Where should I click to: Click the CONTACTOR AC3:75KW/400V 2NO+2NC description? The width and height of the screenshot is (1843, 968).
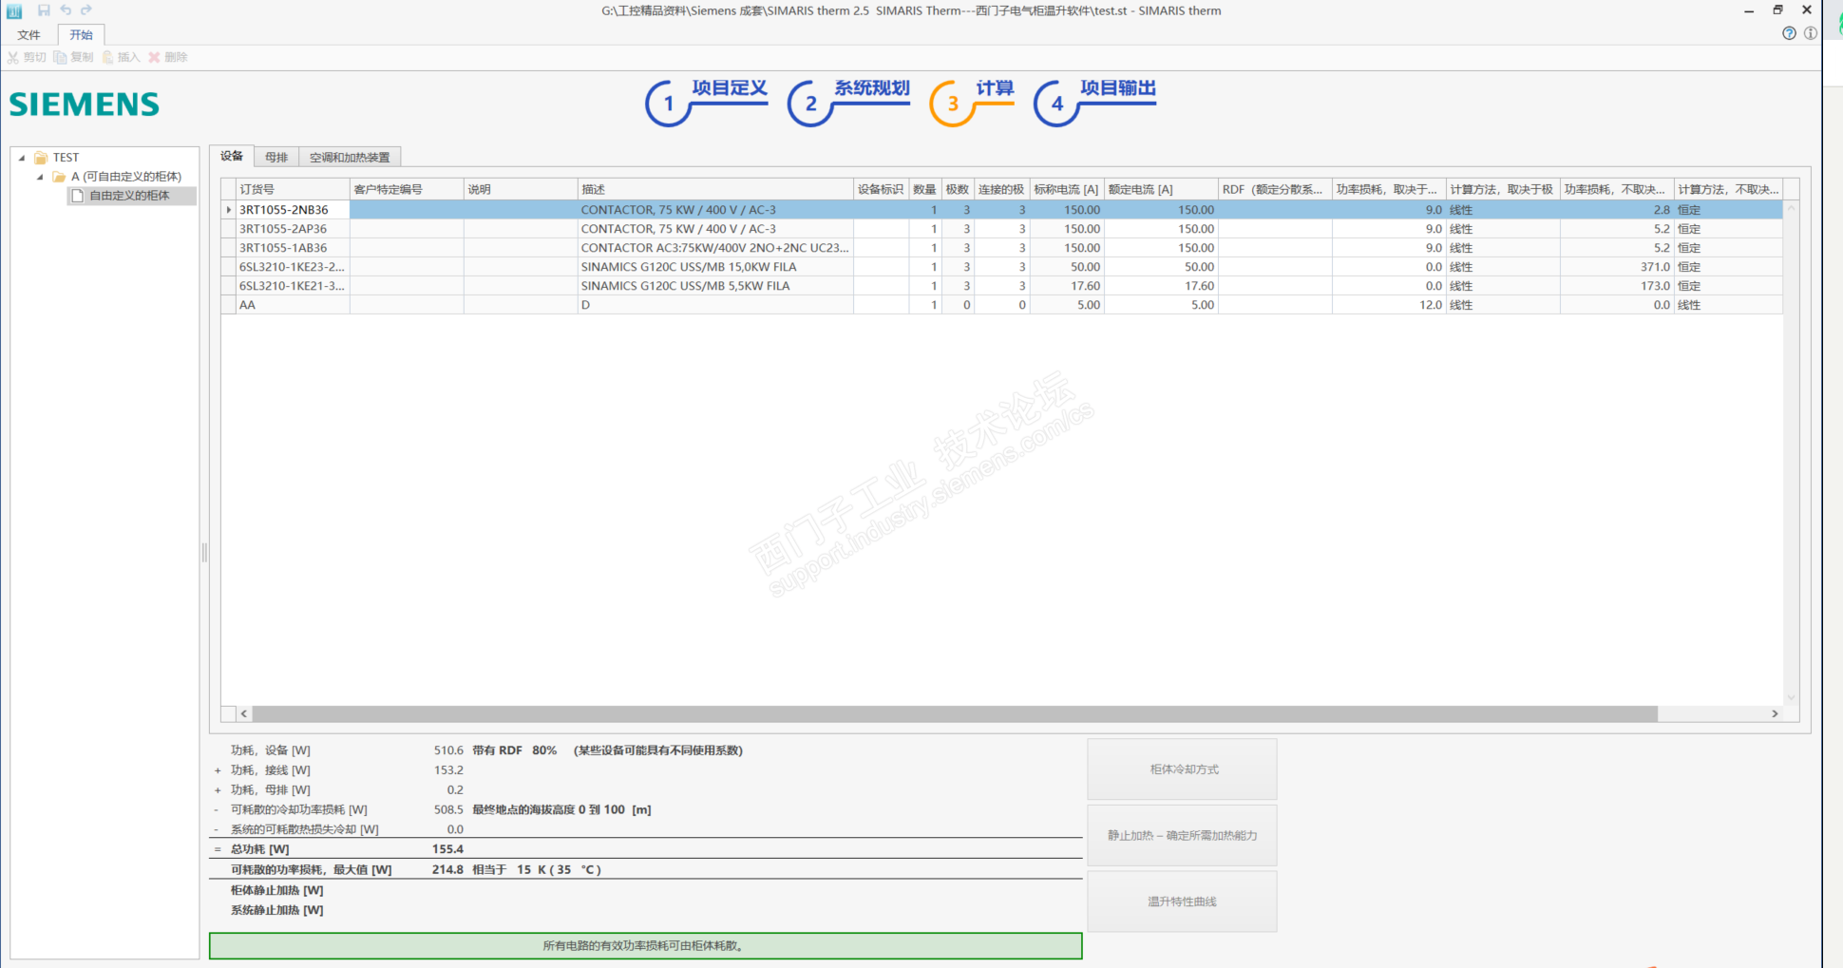coord(714,248)
